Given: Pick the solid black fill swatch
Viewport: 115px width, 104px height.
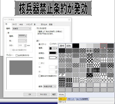Looking at the screenshot, I should 76,46.
